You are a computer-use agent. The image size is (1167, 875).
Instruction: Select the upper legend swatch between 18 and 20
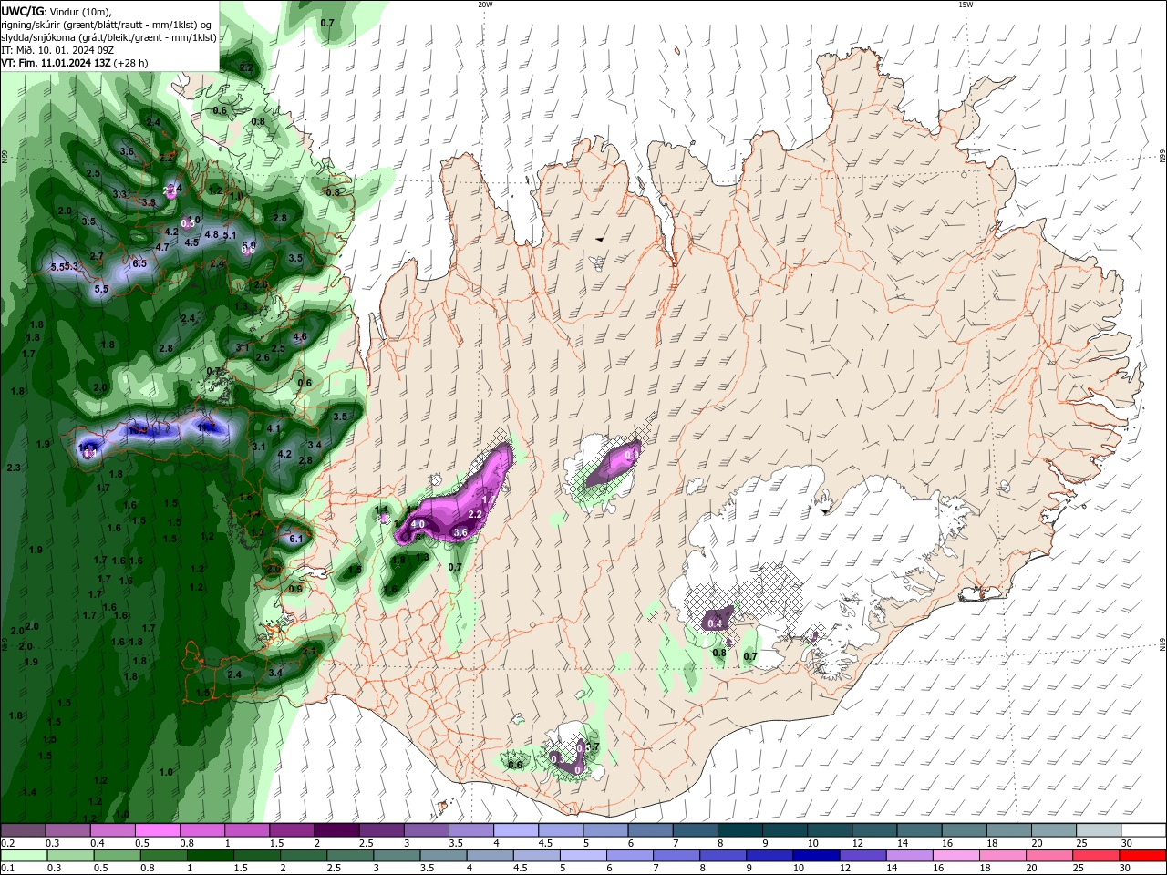point(1007,830)
